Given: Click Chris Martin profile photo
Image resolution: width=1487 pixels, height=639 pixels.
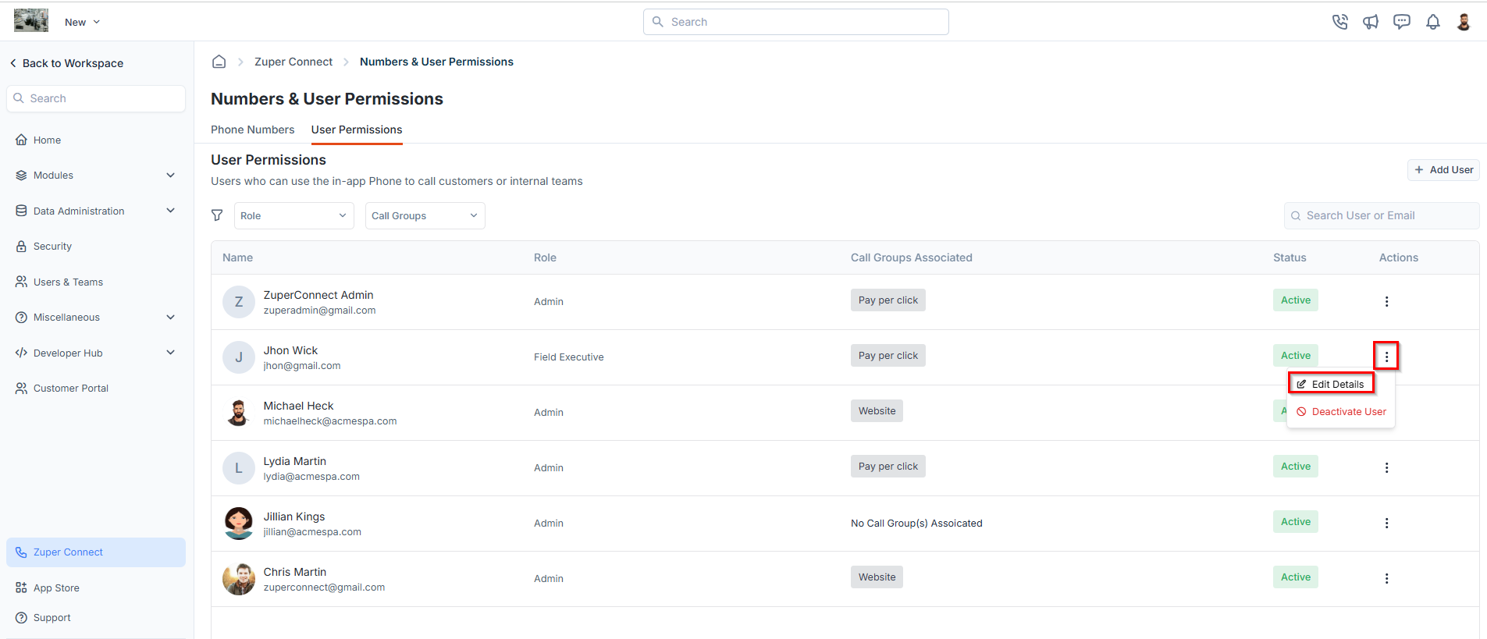Looking at the screenshot, I should coord(239,579).
